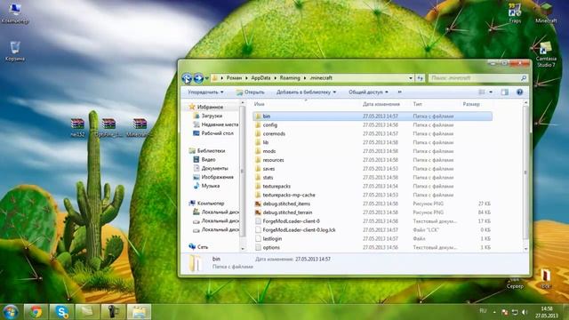Open Компьютер in navigation pane
This screenshot has width=569, height=320.
(211, 204)
